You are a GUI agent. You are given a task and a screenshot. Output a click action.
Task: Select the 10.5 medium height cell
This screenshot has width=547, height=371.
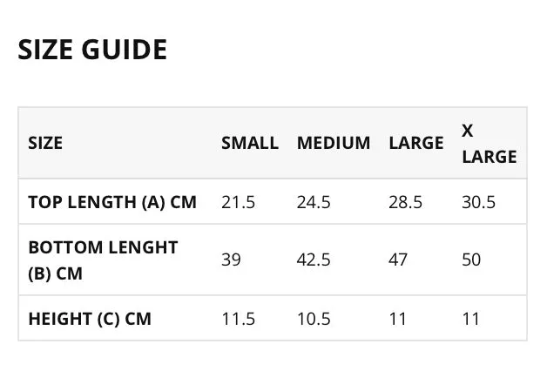(314, 319)
